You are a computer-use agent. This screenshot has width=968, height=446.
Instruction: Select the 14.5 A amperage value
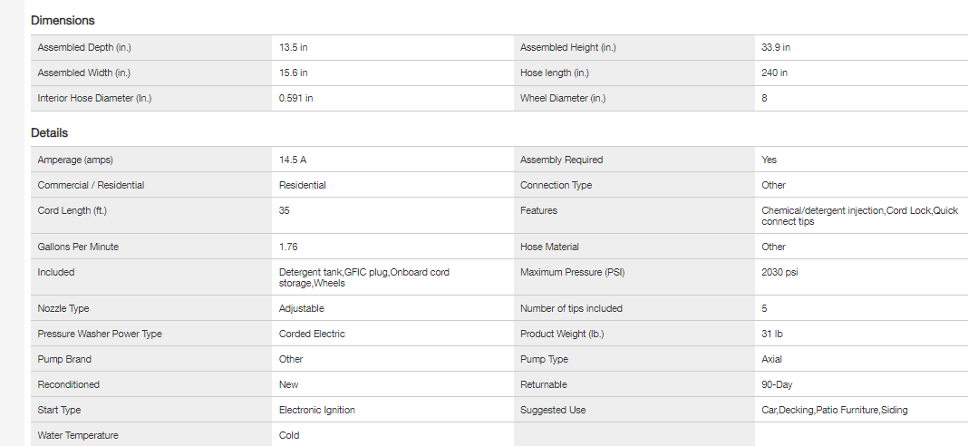pyautogui.click(x=293, y=160)
